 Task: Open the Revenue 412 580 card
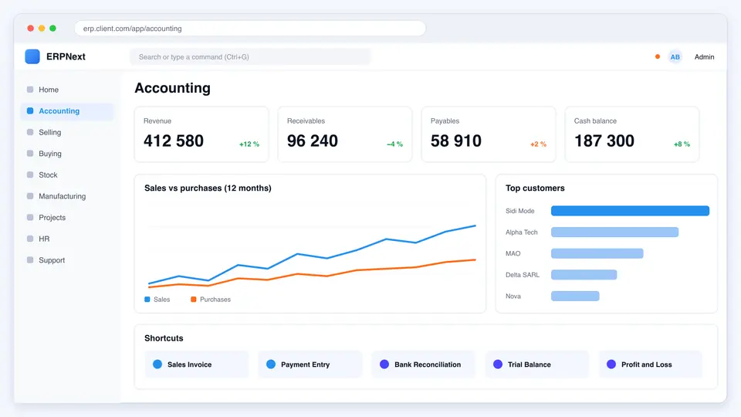(x=201, y=134)
